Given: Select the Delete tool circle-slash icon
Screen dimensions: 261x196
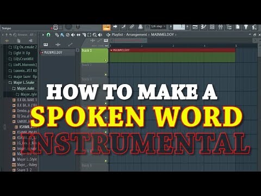Looking at the screenshot, I should [x=67, y=35].
